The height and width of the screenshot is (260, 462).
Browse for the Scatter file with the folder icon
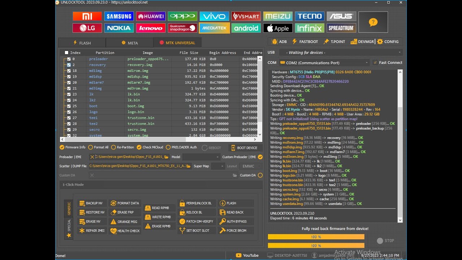pos(188,166)
